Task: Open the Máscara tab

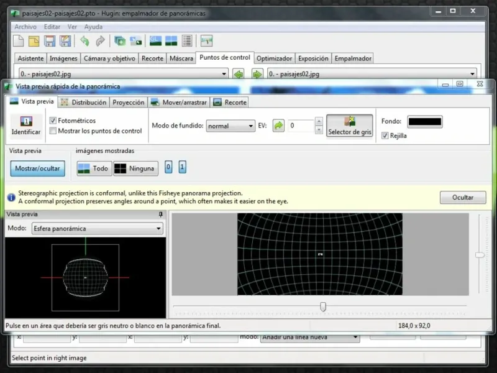Action: click(x=181, y=58)
